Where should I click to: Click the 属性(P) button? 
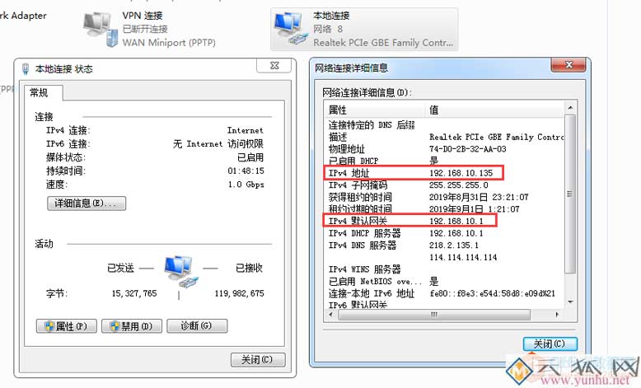(x=67, y=326)
